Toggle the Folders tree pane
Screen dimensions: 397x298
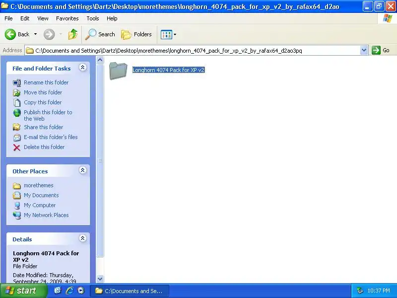[136, 34]
